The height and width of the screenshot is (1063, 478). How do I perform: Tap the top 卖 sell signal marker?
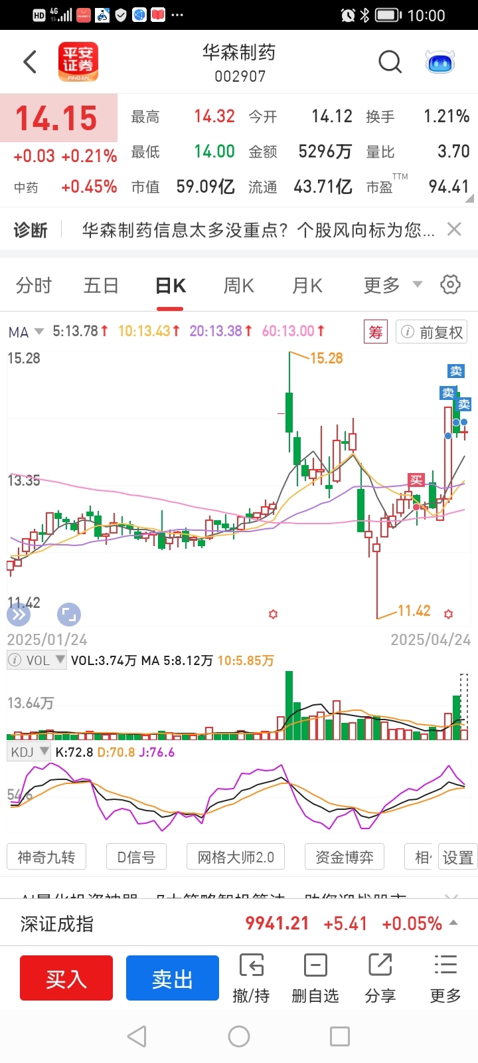[456, 371]
